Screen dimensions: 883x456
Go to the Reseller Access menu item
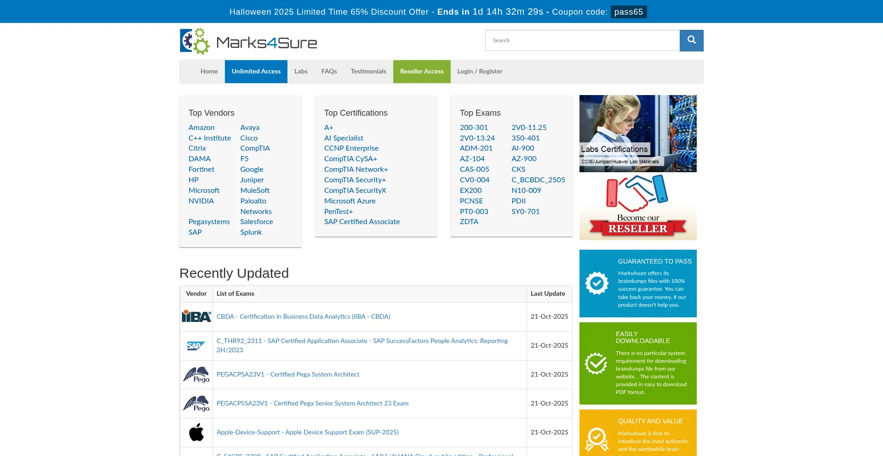coord(421,72)
